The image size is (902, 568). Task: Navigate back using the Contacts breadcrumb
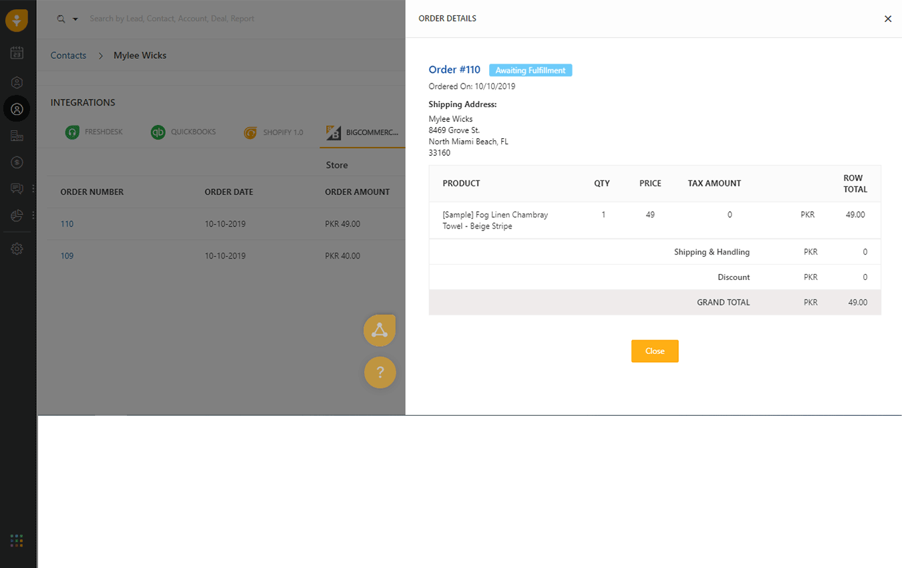[67, 55]
